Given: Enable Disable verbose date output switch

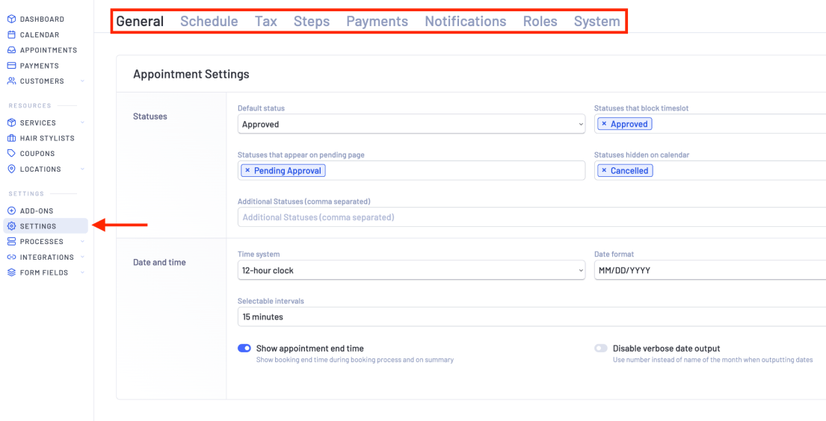Looking at the screenshot, I should (601, 349).
